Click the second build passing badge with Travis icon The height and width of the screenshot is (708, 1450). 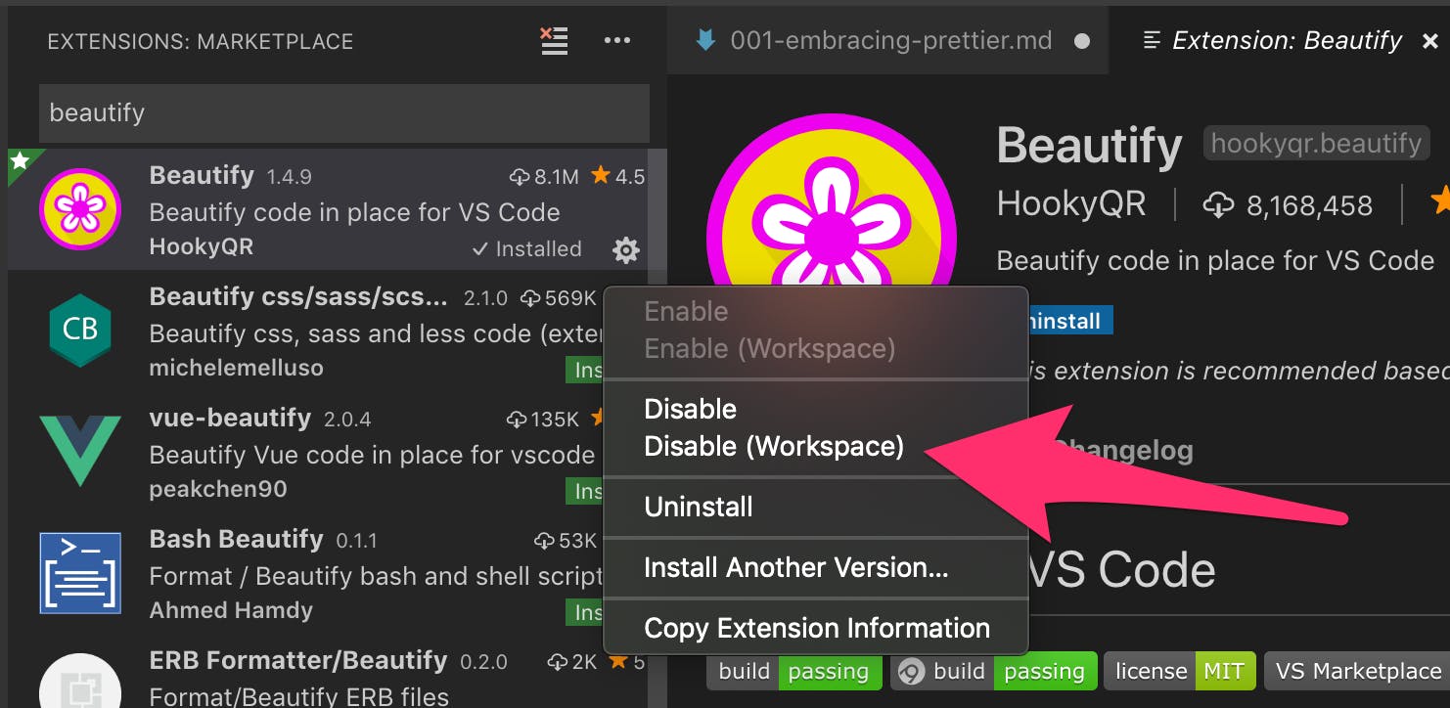(x=993, y=672)
